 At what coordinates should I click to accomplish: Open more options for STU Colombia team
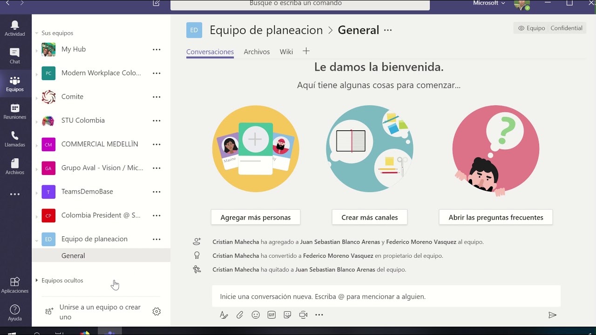(156, 121)
